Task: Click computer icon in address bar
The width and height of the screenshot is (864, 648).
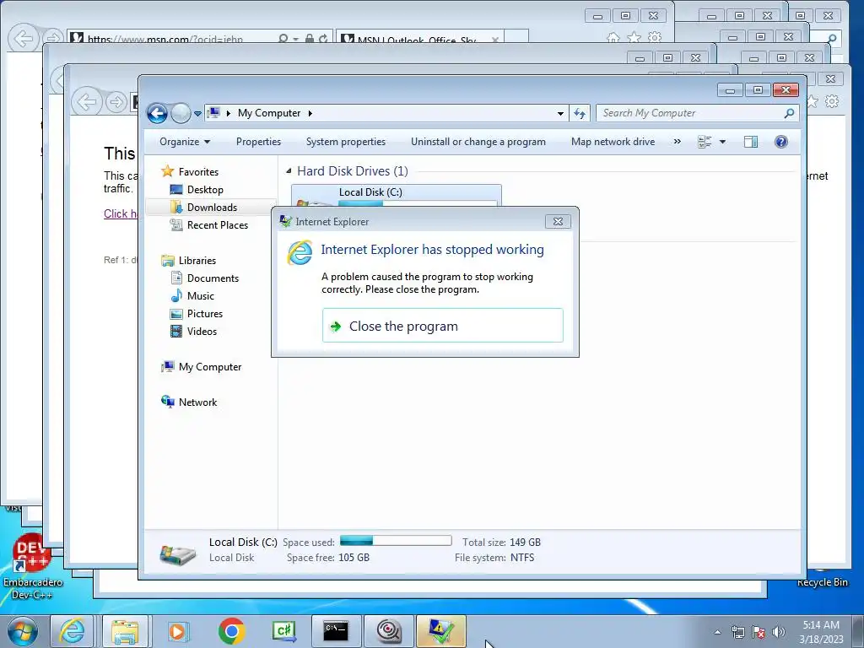Action: (x=213, y=113)
